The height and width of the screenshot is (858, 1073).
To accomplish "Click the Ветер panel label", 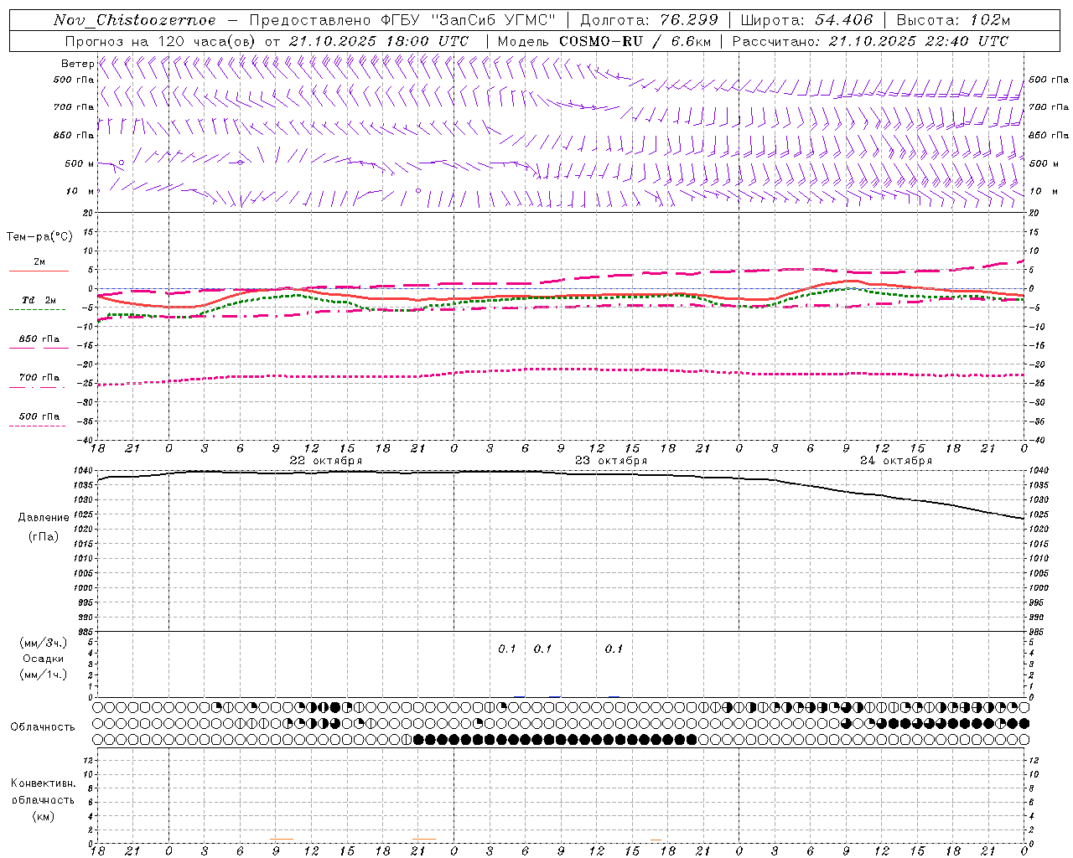I will click(x=77, y=64).
